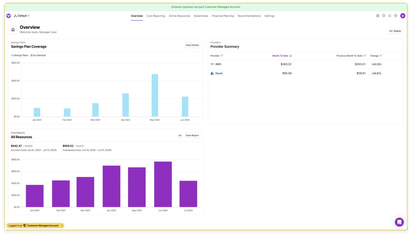The width and height of the screenshot is (412, 236).
Task: Sort by Previous Month To Date column
Action: [351, 56]
